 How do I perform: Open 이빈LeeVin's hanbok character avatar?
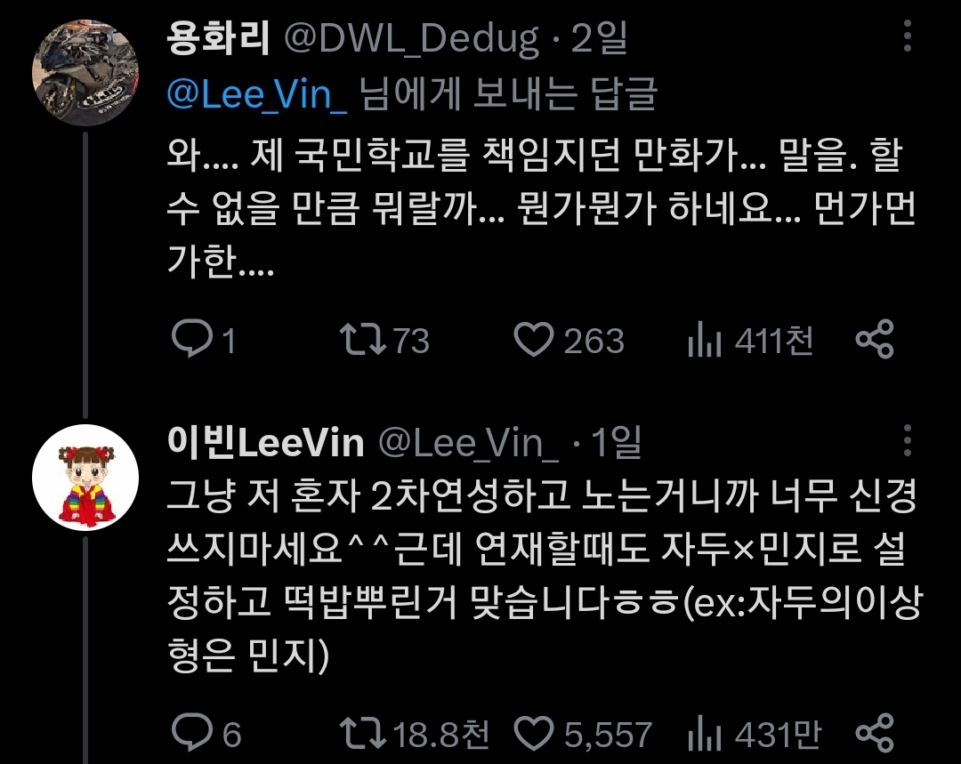coord(85,478)
